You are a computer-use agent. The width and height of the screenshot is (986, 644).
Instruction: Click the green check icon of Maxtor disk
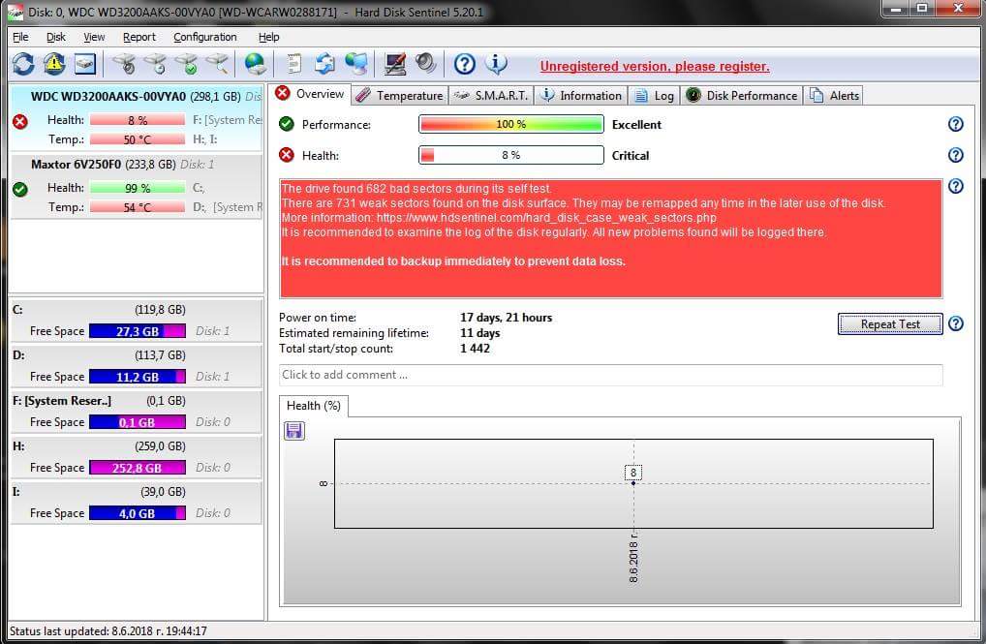[20, 189]
